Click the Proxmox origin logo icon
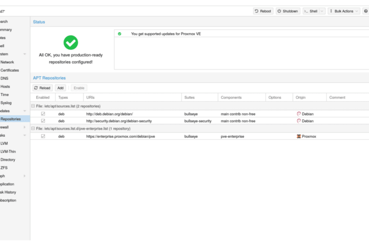Screen dimensions: 369x244 point(299,136)
